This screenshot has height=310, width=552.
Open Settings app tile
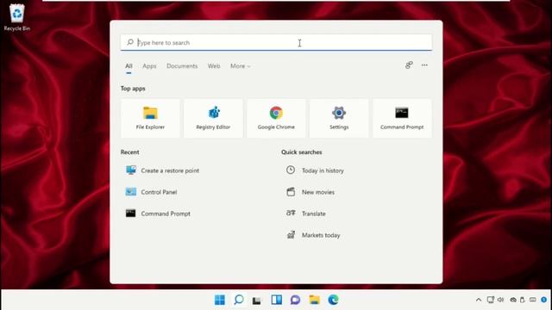pyautogui.click(x=339, y=118)
